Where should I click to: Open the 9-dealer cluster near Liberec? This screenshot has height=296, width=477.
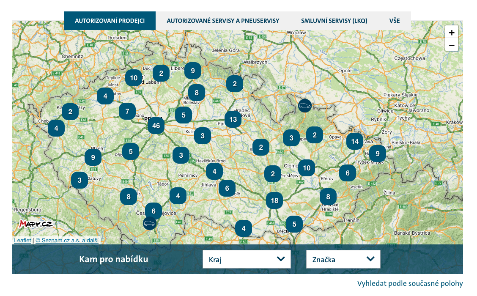click(193, 71)
